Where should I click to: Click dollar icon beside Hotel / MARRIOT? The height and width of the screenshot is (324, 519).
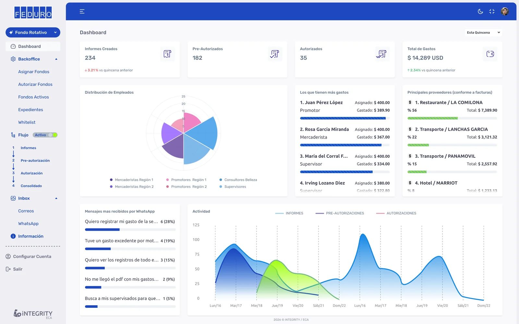tap(410, 183)
